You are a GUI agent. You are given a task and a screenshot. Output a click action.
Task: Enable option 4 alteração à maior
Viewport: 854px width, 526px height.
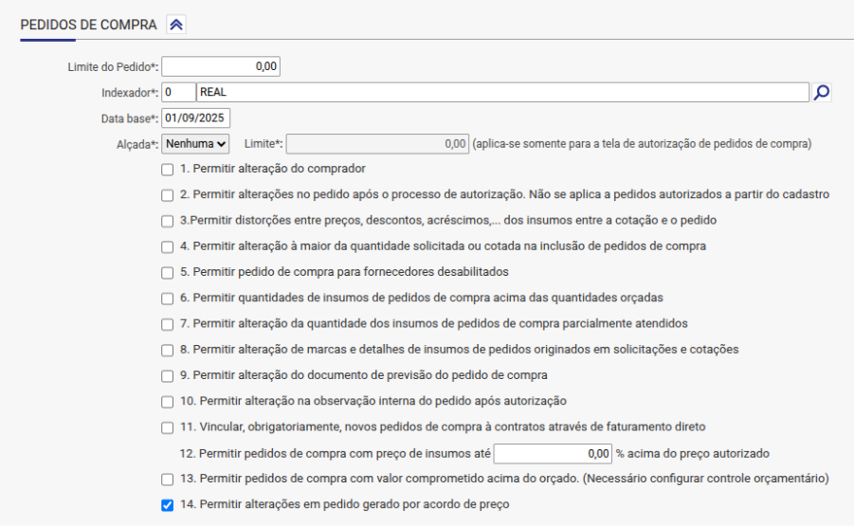(x=167, y=246)
